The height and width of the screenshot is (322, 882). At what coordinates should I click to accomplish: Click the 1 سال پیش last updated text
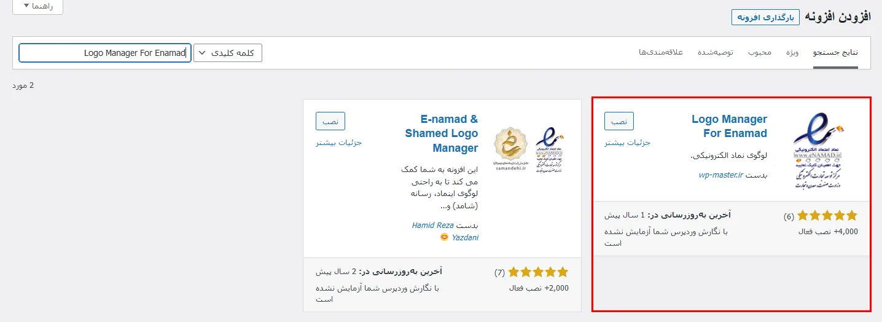[624, 215]
